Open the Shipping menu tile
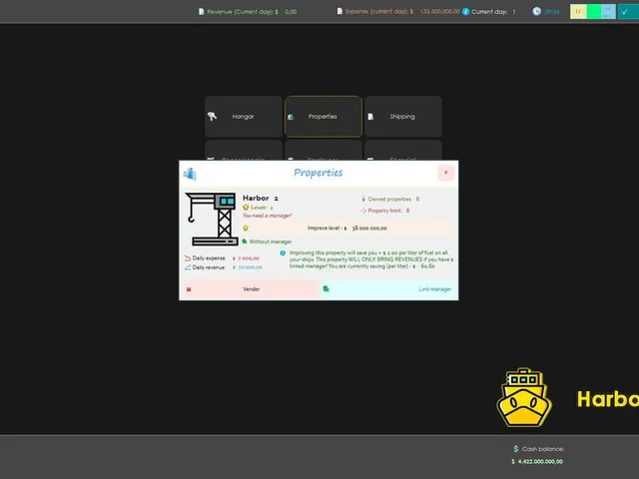The image size is (639, 479). (x=403, y=117)
